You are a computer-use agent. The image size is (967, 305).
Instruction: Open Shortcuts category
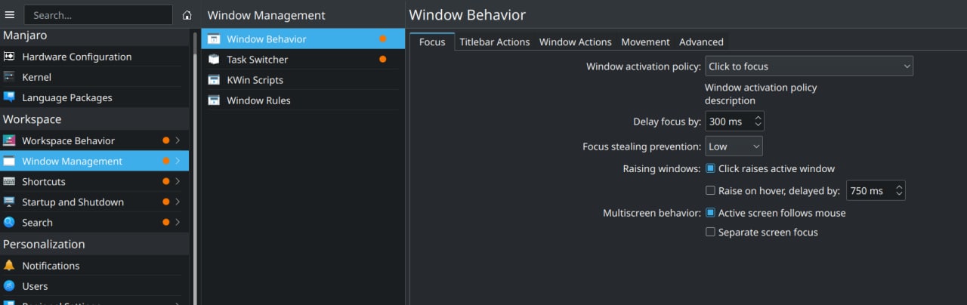pyautogui.click(x=94, y=181)
